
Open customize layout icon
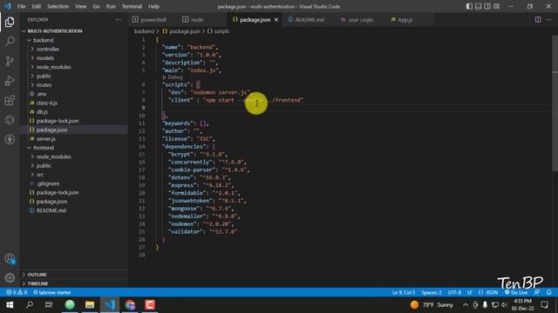[496, 6]
